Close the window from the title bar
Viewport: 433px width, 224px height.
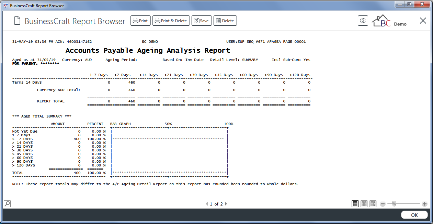point(422,4)
